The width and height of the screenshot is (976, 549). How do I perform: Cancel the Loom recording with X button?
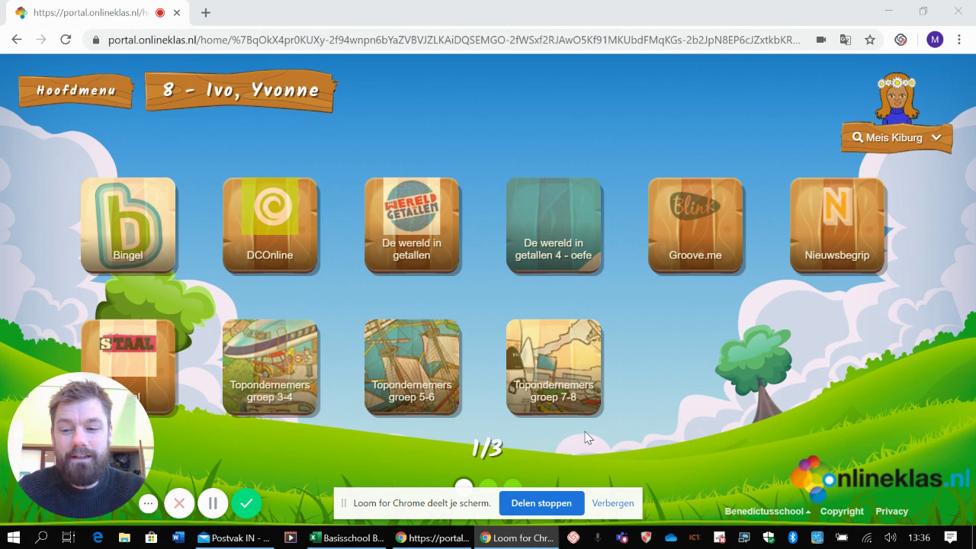point(179,503)
